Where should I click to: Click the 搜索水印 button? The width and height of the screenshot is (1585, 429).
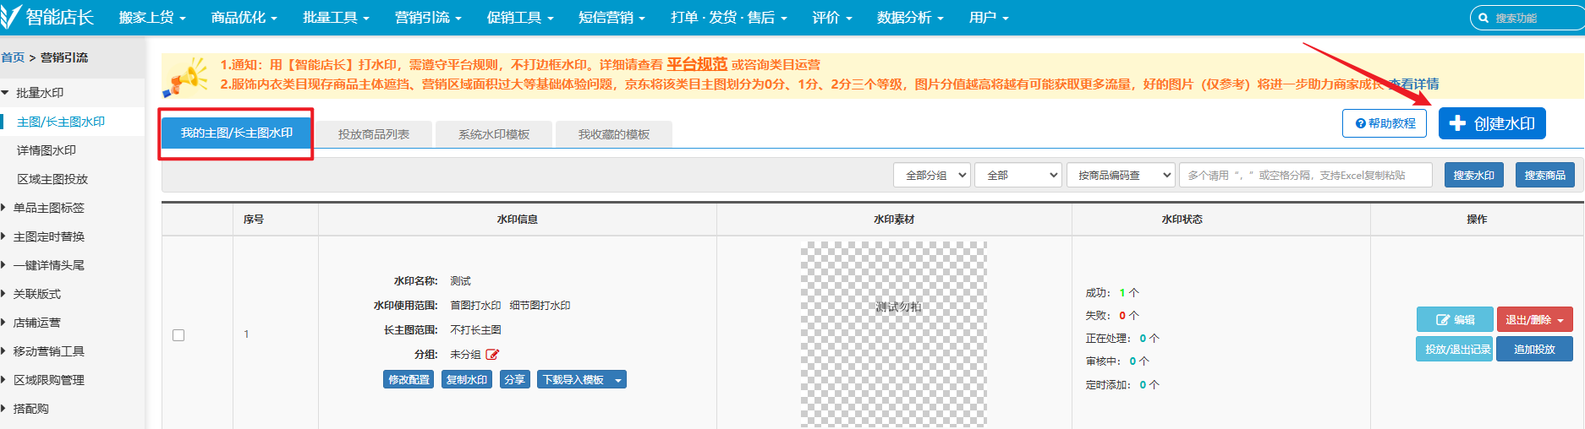pos(1473,175)
